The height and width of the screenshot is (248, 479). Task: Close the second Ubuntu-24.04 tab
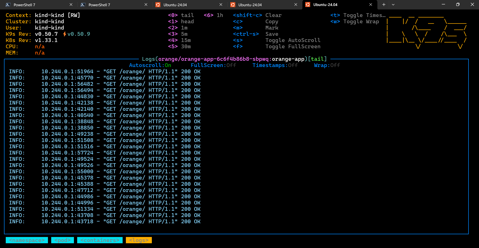296,5
